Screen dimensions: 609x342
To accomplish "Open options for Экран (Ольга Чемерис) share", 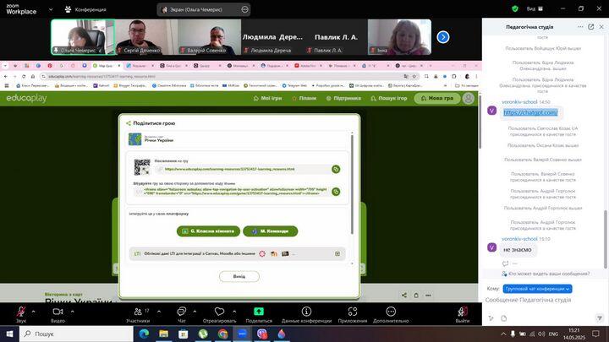I will [x=244, y=9].
